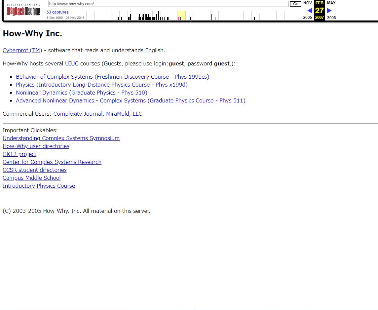378x310 pixels.
Task: Open Introductory Long-Distance Physics Course link
Action: point(101,85)
